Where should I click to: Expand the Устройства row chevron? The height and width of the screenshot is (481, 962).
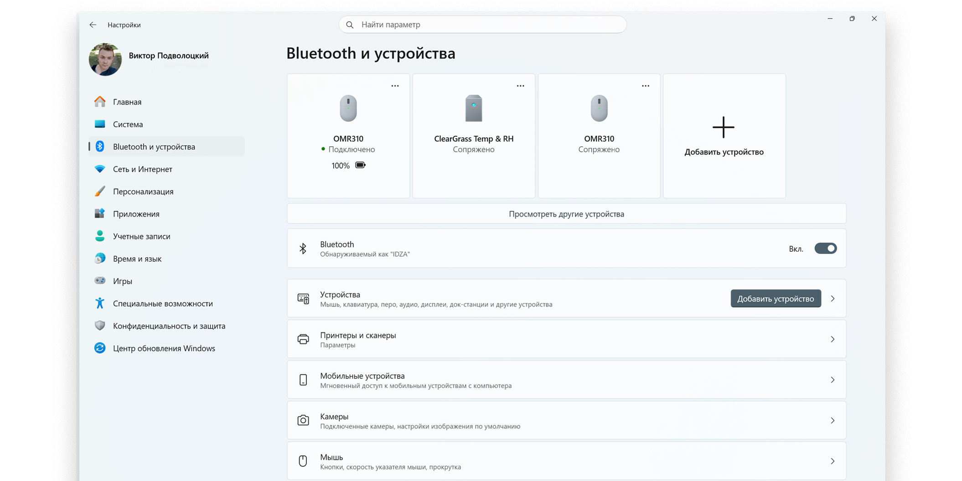833,299
